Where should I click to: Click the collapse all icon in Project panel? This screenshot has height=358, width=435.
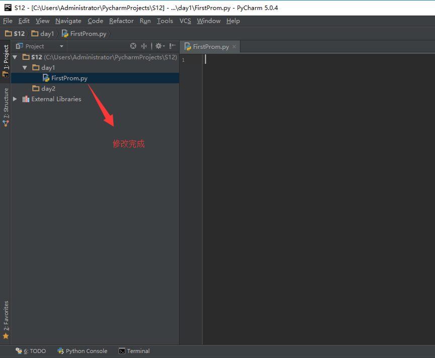tap(144, 46)
